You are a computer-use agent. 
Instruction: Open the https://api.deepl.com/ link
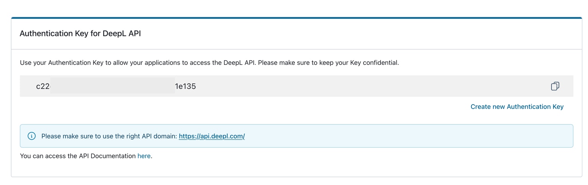point(212,136)
